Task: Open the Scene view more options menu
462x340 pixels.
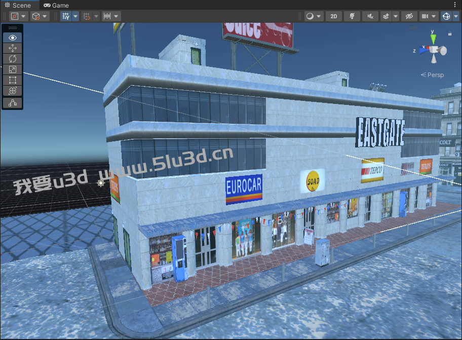Action: [x=455, y=5]
